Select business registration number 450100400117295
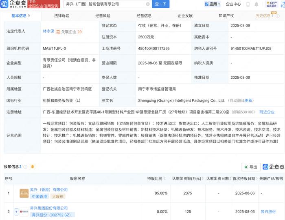The height and width of the screenshot is (220, 285). [154, 49]
